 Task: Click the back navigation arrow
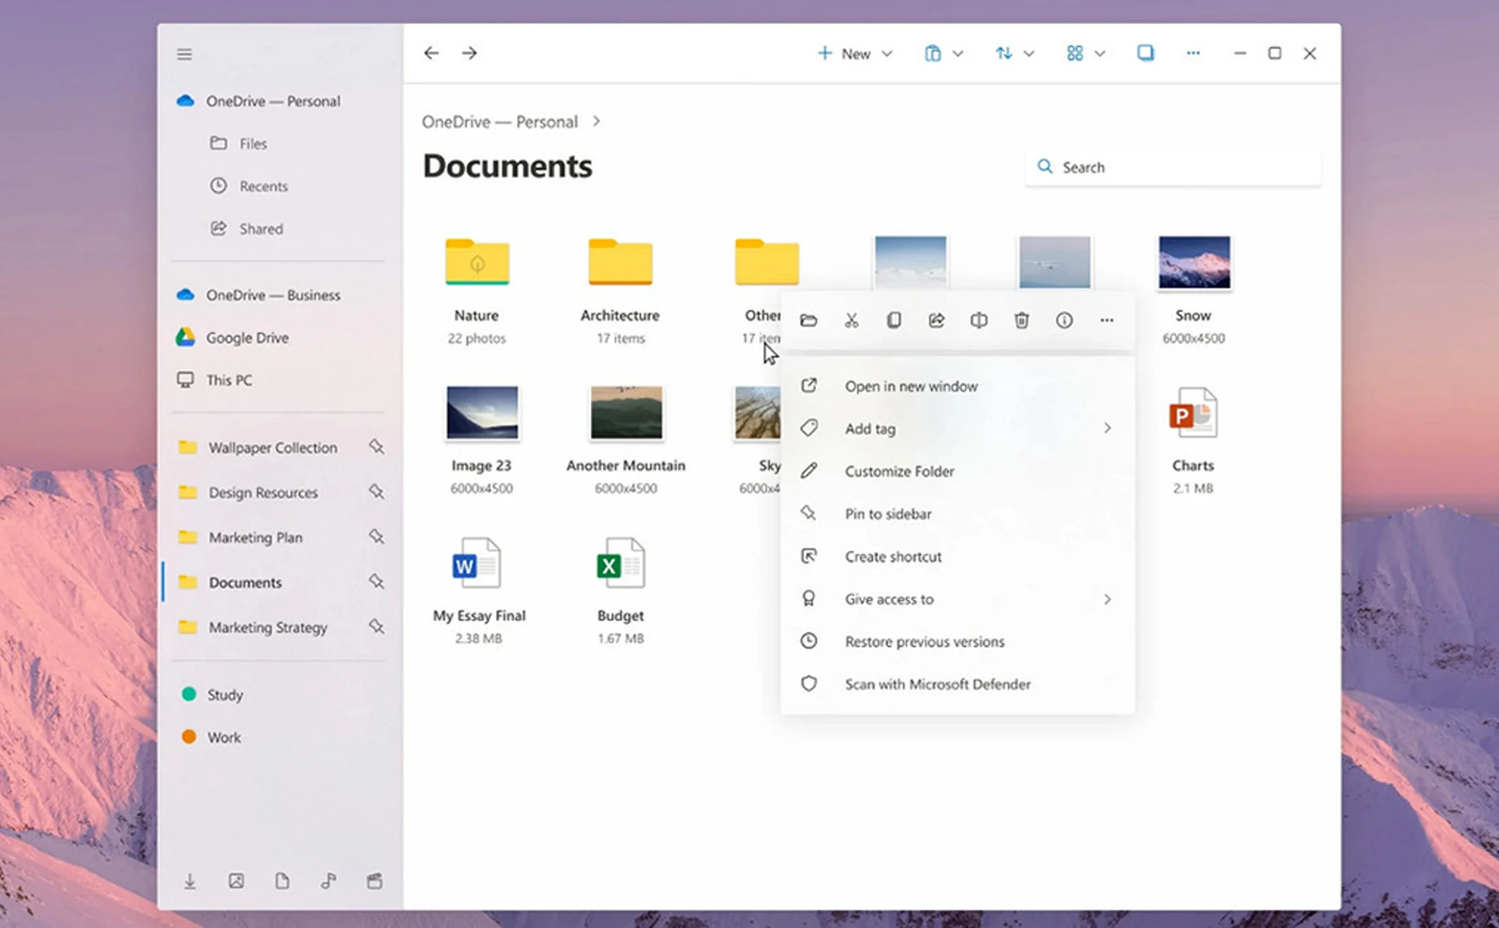point(431,53)
